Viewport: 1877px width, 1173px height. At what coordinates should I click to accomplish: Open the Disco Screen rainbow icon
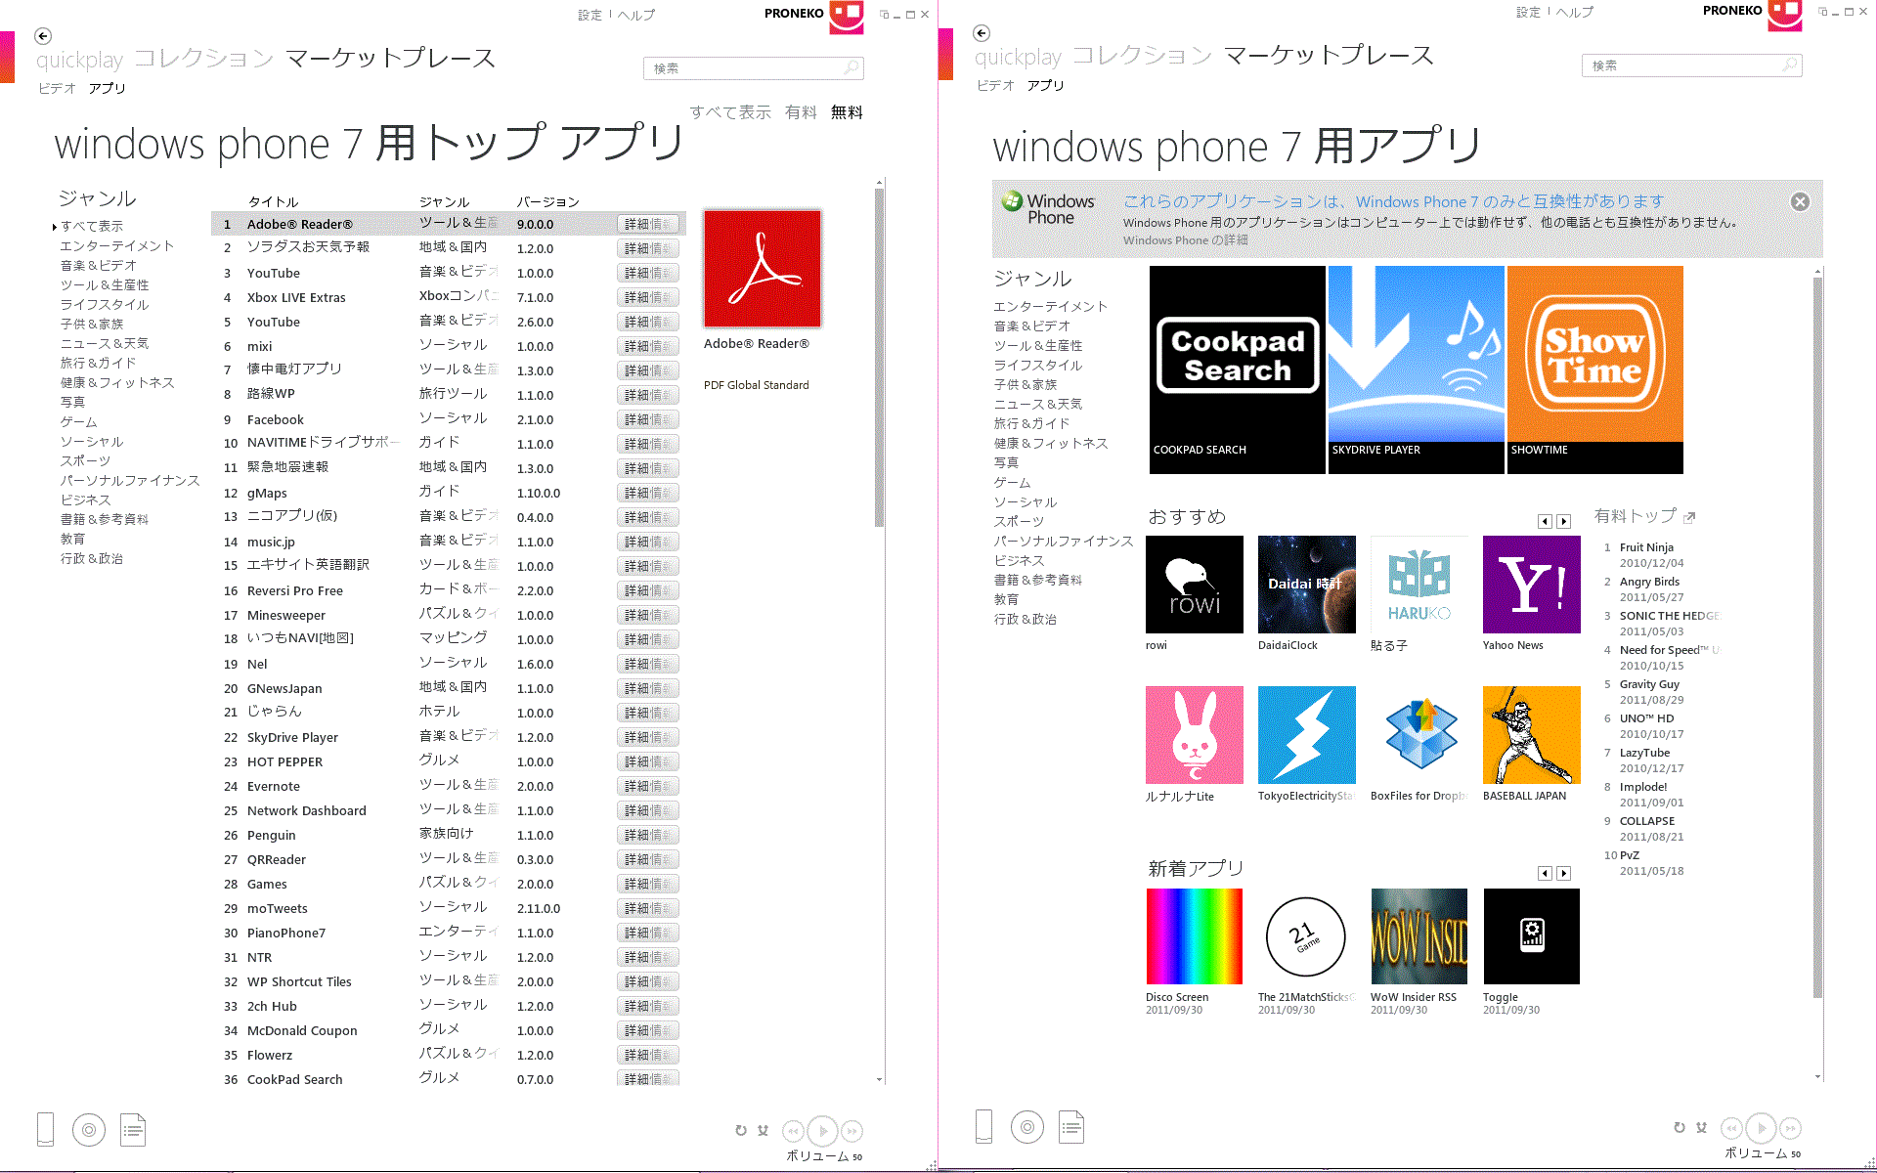click(1194, 936)
